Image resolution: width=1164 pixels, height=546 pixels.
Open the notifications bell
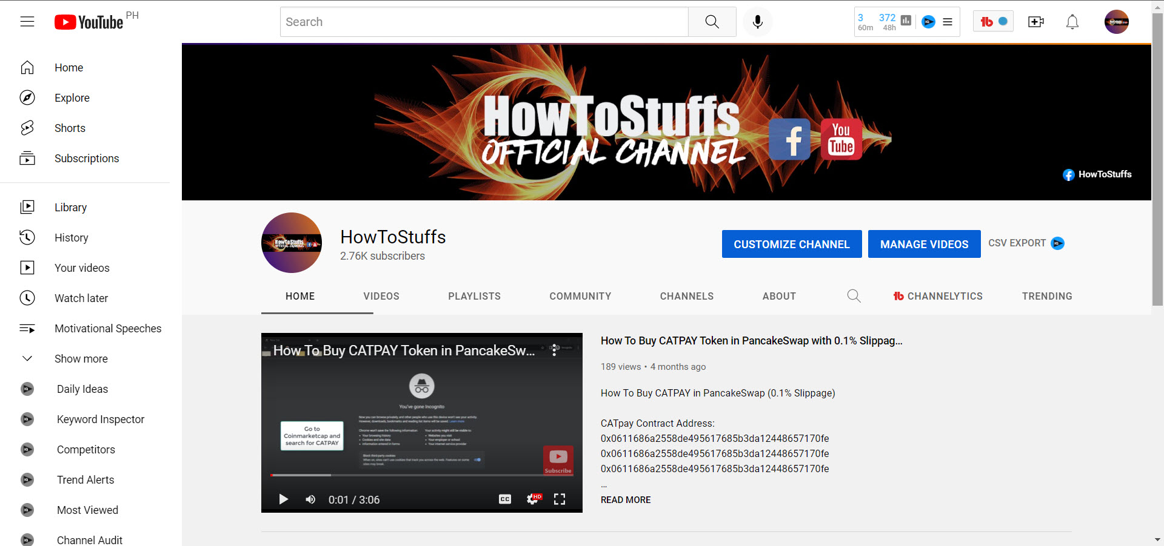click(x=1072, y=22)
